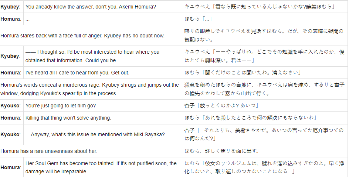Screen dimensions: 349x177
Task: Click the Homura speaker label beside the Soul Gem line
Action: pyautogui.click(x=11, y=167)
